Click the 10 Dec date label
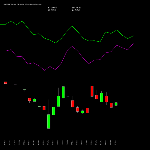The image size is (150, 150). click(x=48, y=143)
